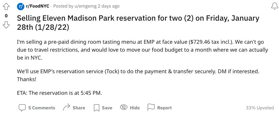279x120 pixels.
Task: Open the r/FoodNYC subreddit link
Action: point(37,6)
